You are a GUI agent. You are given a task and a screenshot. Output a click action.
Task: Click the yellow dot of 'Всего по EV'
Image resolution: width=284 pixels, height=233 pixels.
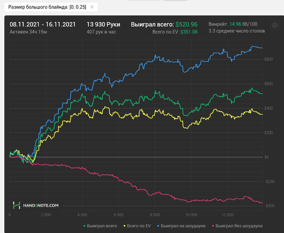coord(125,226)
